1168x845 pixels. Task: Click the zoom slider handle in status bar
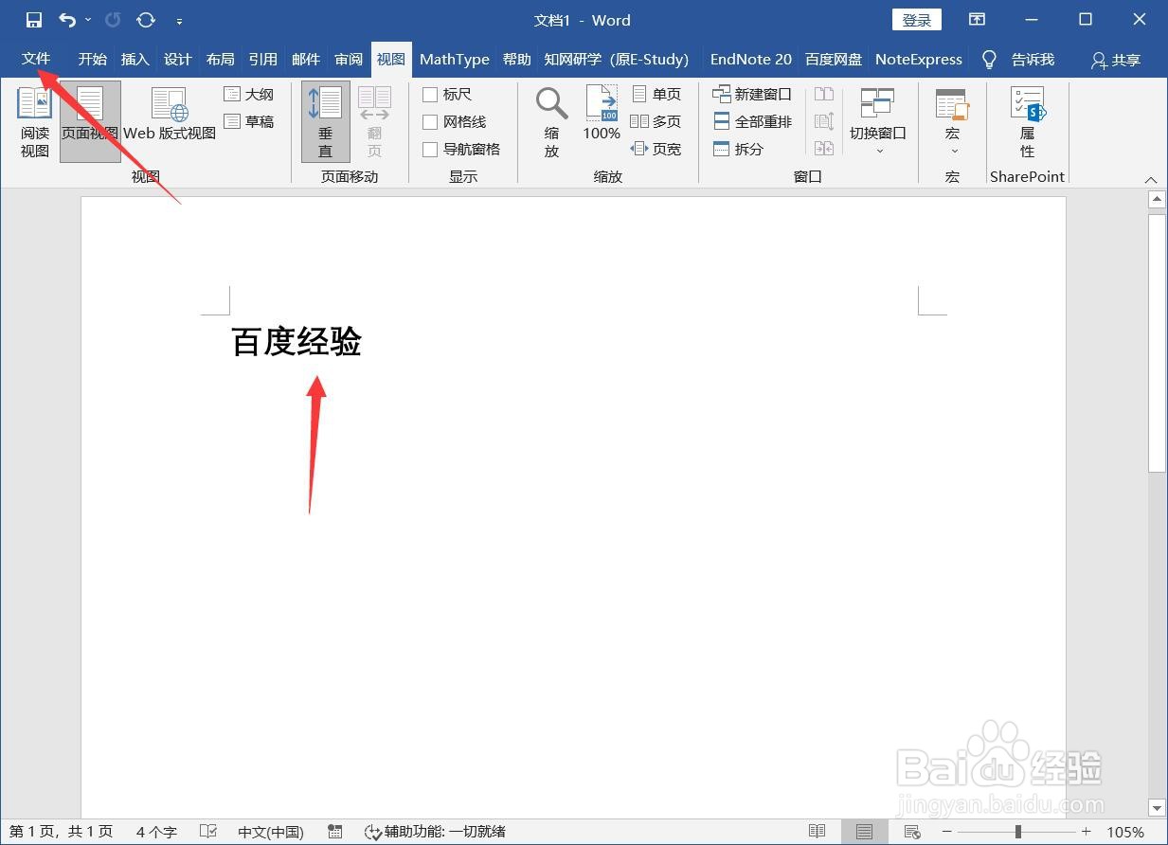point(1018,832)
